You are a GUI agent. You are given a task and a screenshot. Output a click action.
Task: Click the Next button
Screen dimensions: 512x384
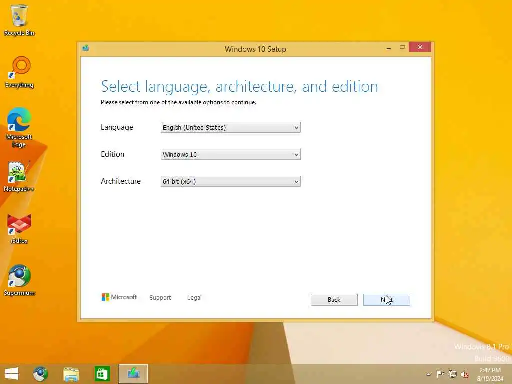tap(386, 300)
